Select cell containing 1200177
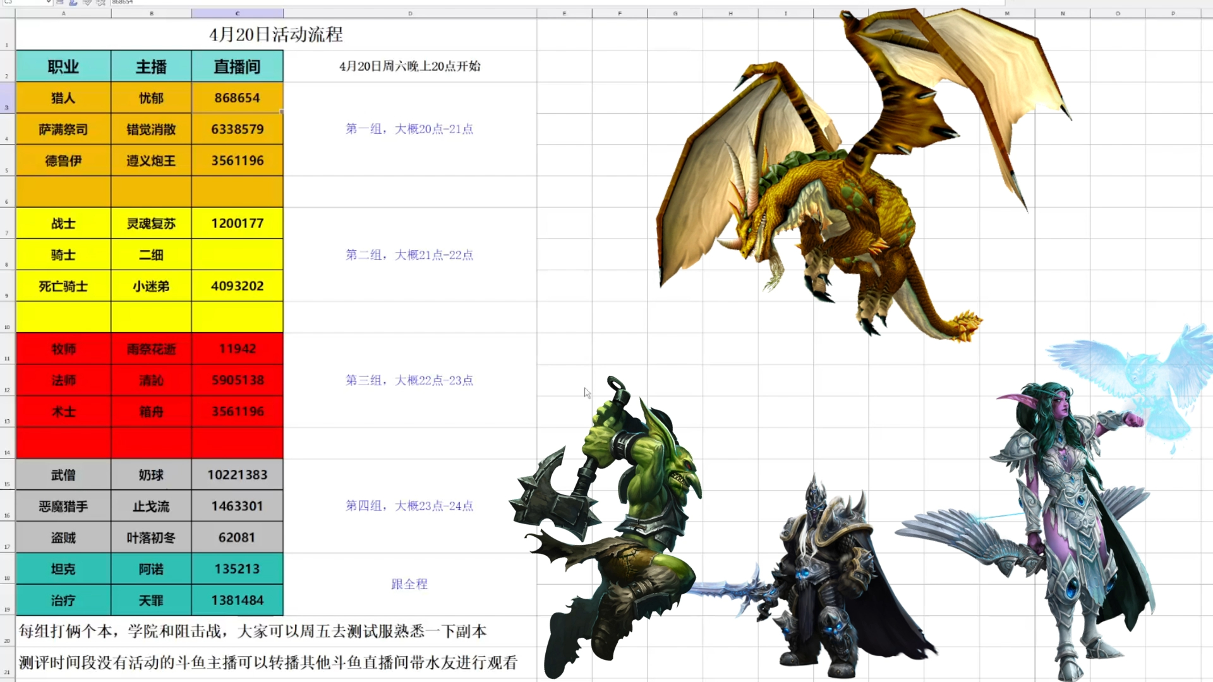The width and height of the screenshot is (1213, 682). tap(238, 223)
